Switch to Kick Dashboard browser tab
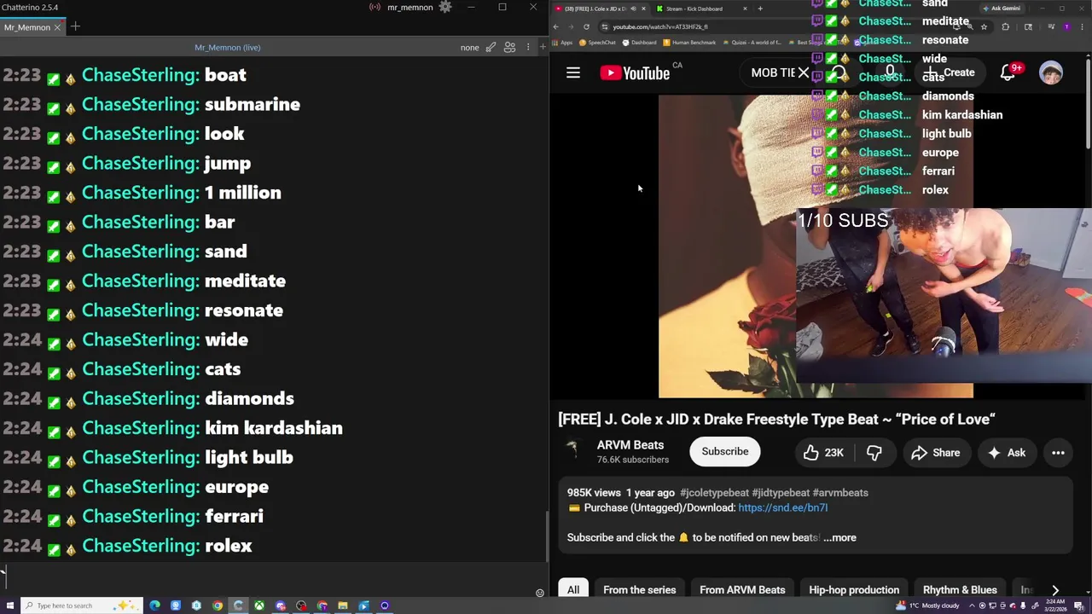 pyautogui.click(x=700, y=9)
